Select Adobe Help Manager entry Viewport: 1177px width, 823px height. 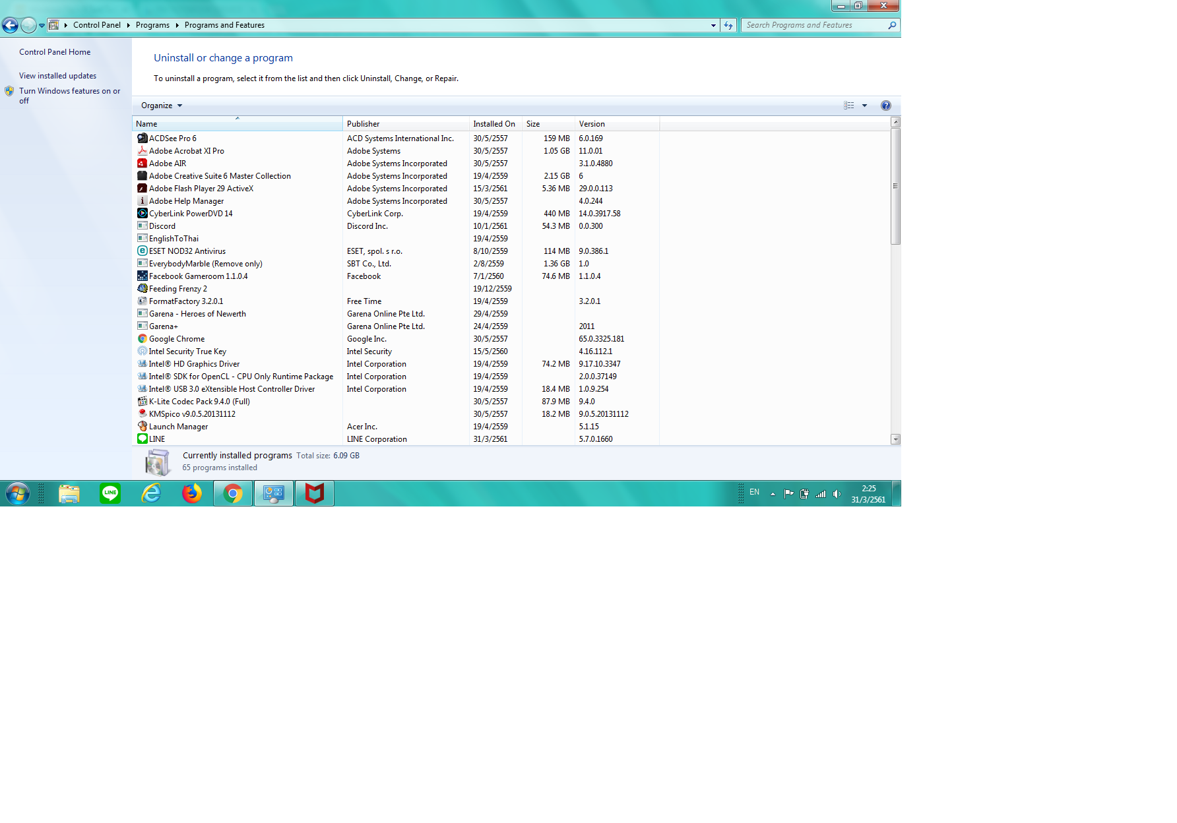click(396, 200)
